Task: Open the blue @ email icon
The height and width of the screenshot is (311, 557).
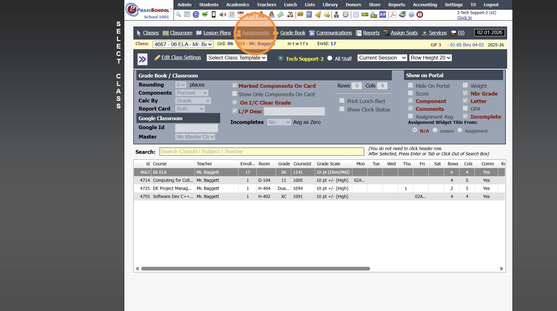Action: click(x=196, y=15)
